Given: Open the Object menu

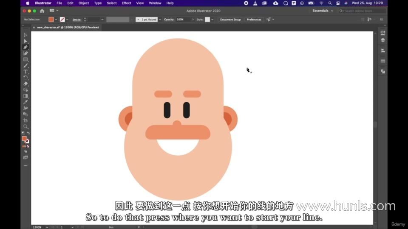Looking at the screenshot, I should click(x=84, y=3).
